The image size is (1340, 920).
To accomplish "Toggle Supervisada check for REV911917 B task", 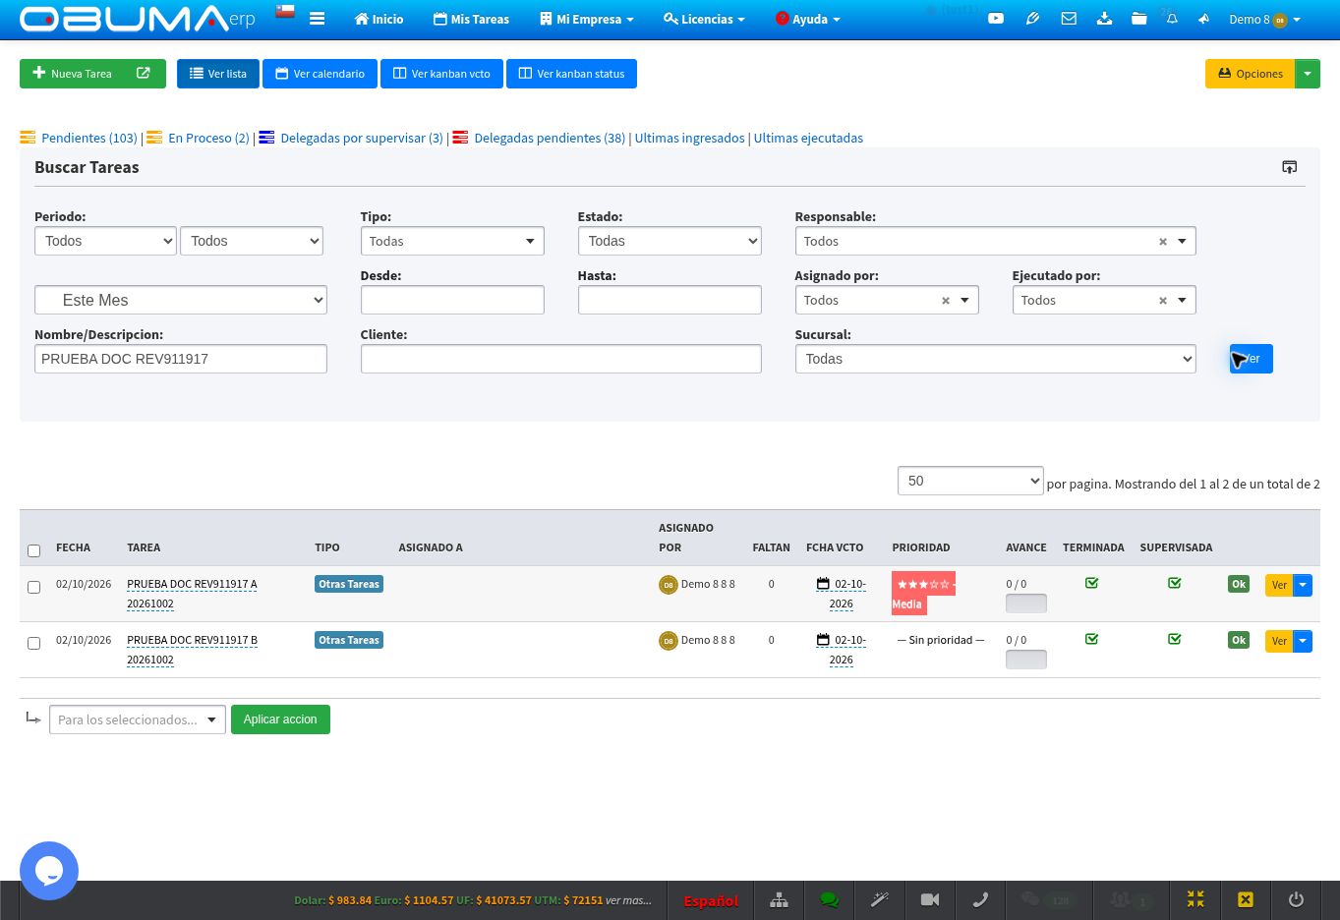I will click(1174, 639).
